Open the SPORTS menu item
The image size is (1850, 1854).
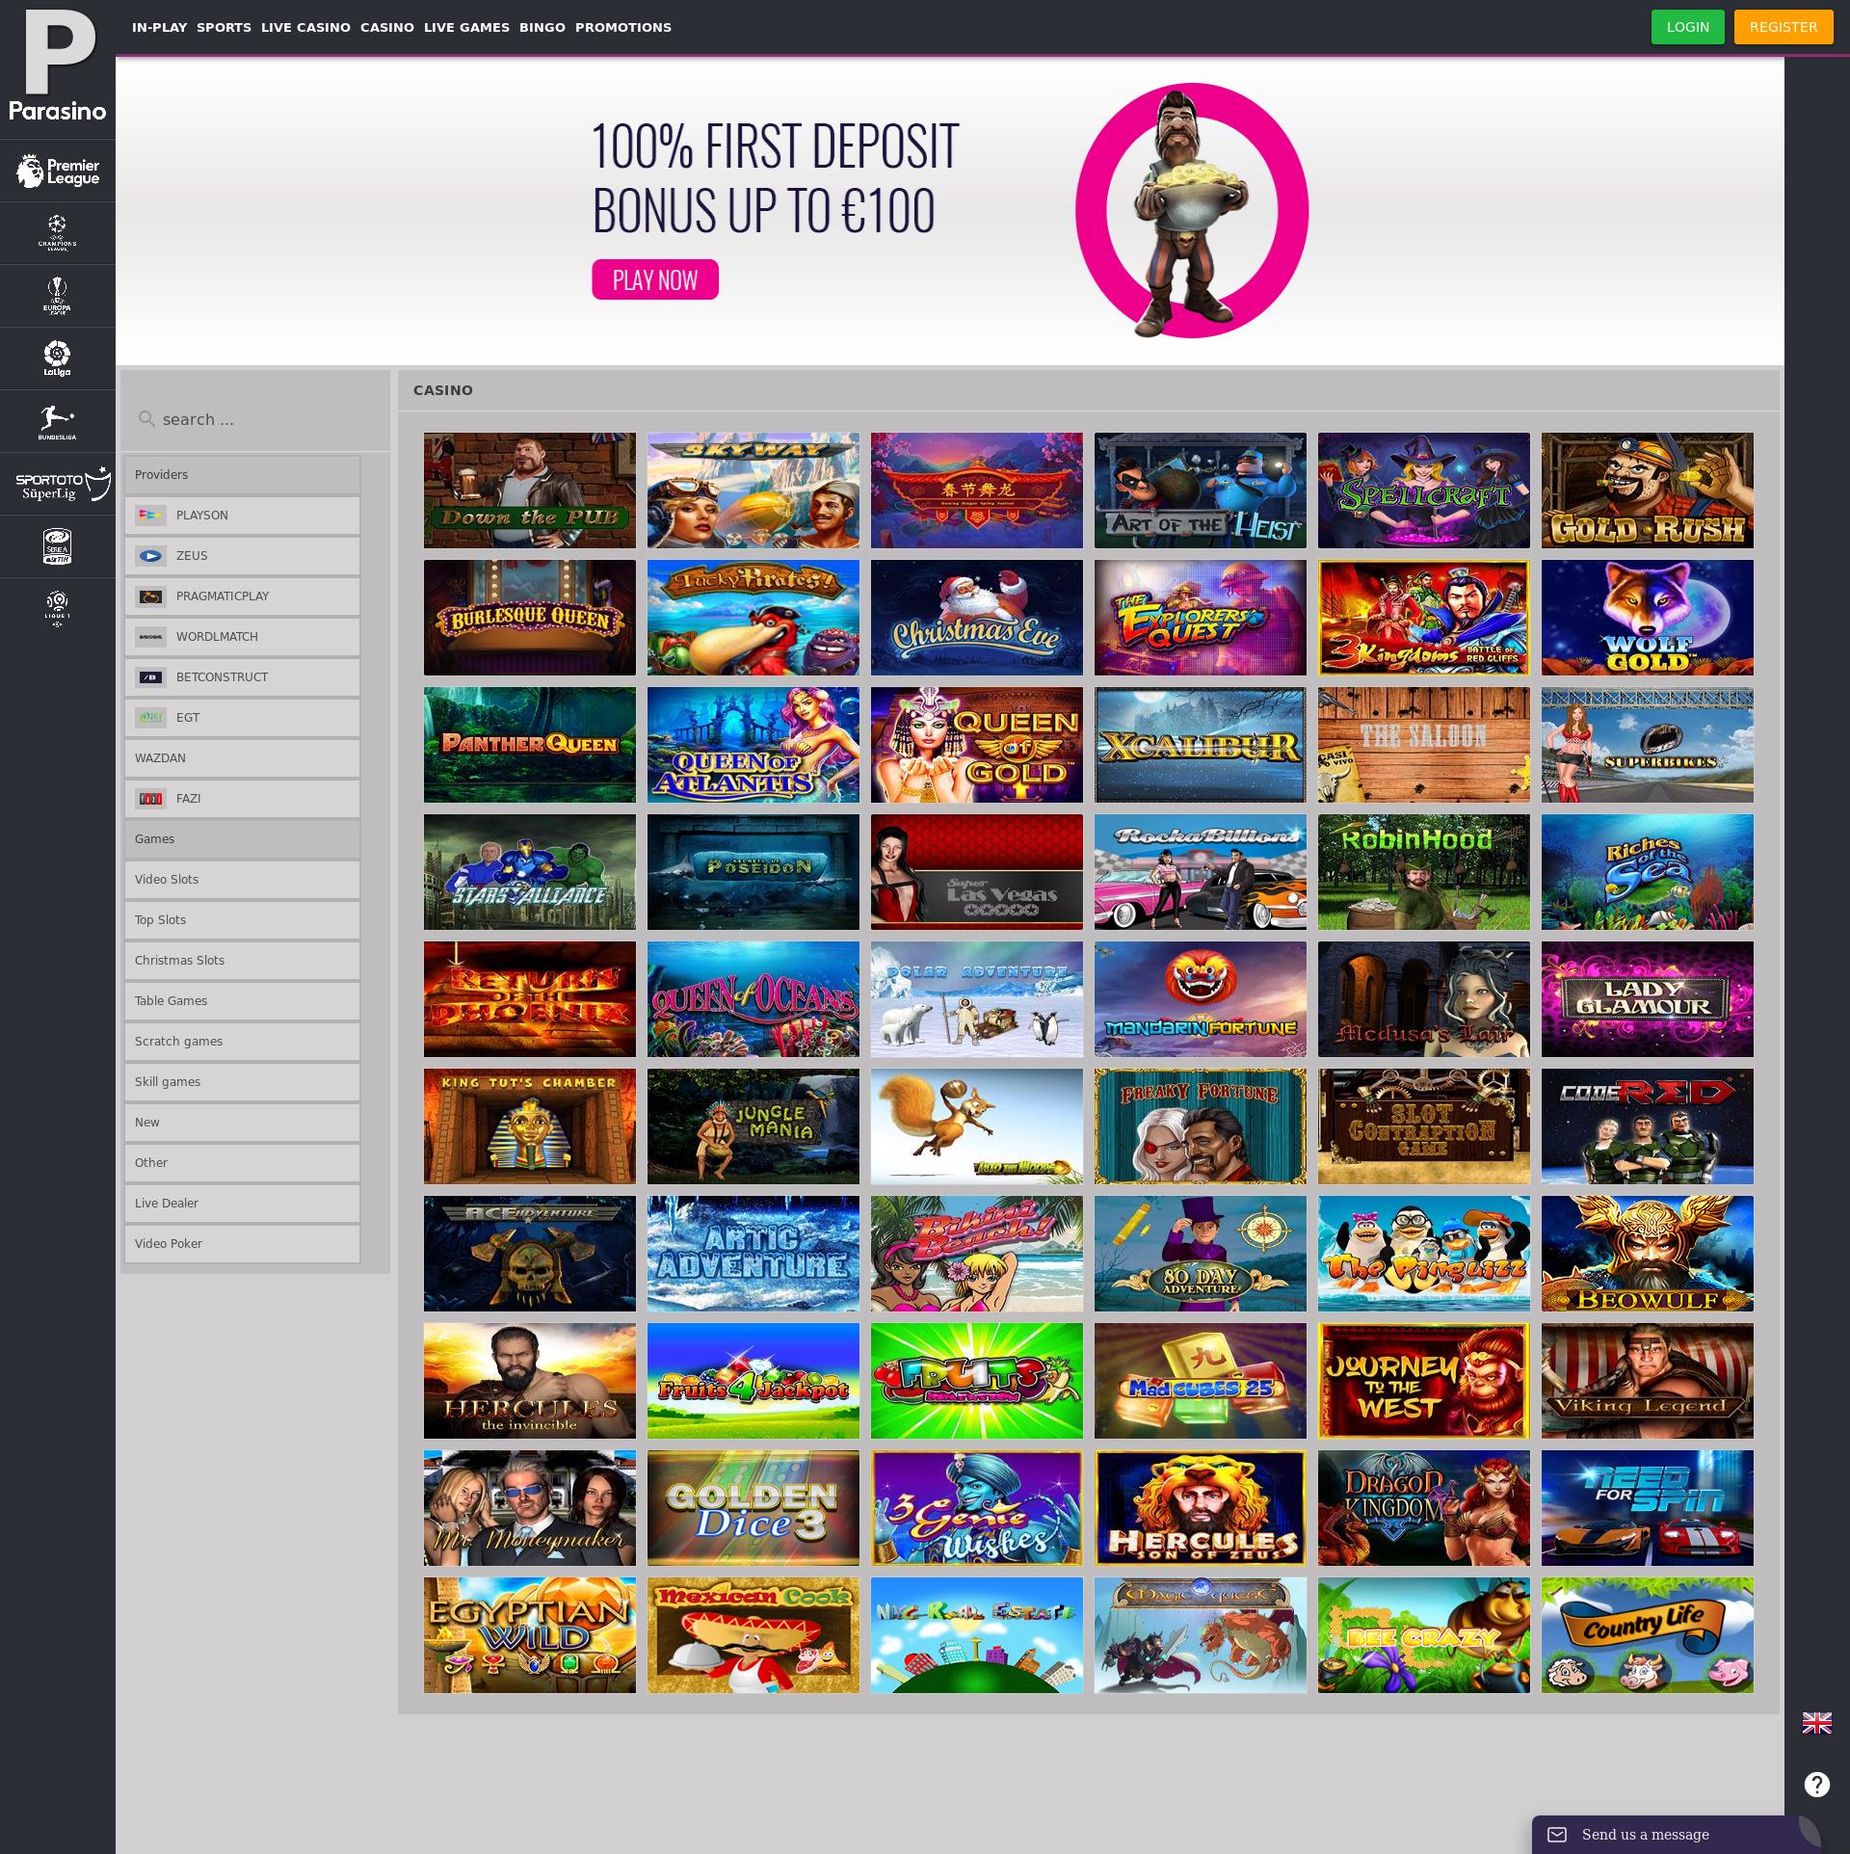(224, 27)
